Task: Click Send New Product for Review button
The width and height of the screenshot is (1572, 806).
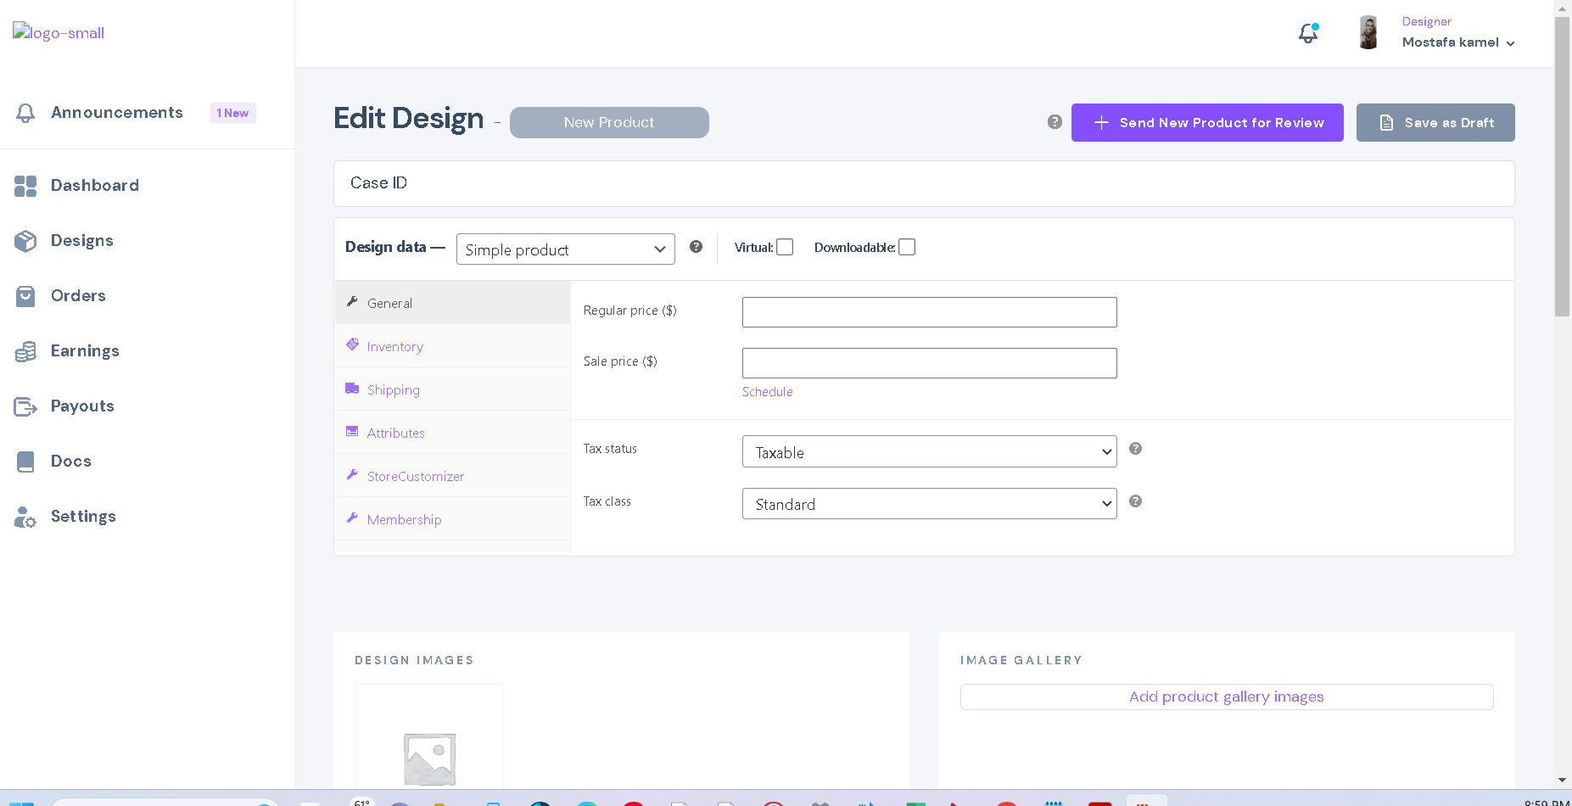Action: (x=1207, y=123)
